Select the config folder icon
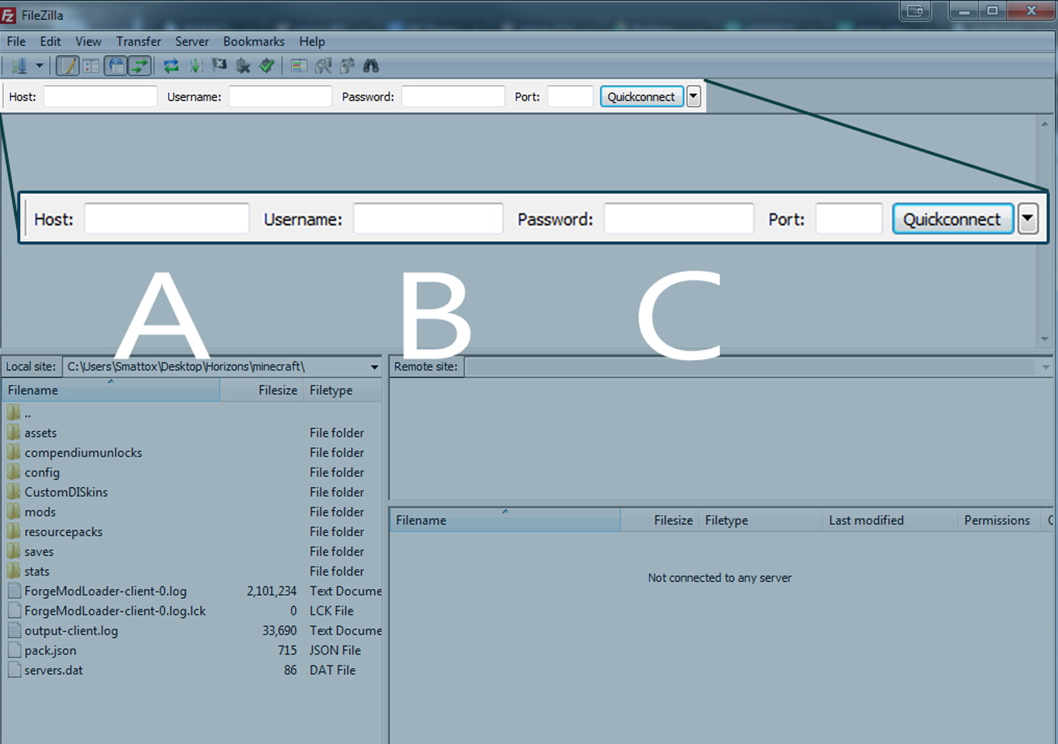This screenshot has width=1058, height=744. coord(14,472)
